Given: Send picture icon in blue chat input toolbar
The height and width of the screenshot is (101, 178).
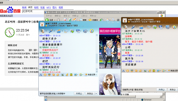Looking at the screenshot, I should coord(63,75).
